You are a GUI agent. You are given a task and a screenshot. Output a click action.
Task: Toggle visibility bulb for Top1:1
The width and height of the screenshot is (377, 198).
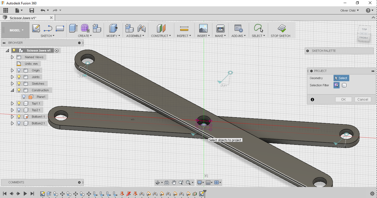[x=19, y=103]
